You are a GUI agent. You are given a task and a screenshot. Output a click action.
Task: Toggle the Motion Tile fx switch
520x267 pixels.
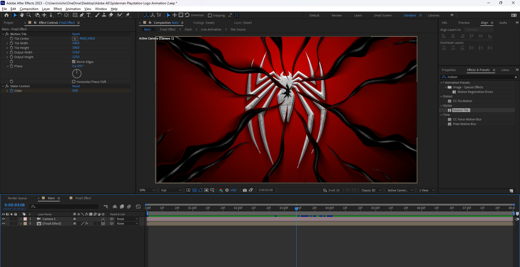pyautogui.click(x=7, y=34)
